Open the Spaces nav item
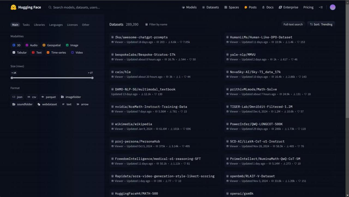Screen dimensions: 349x197 (x=231, y=7)
